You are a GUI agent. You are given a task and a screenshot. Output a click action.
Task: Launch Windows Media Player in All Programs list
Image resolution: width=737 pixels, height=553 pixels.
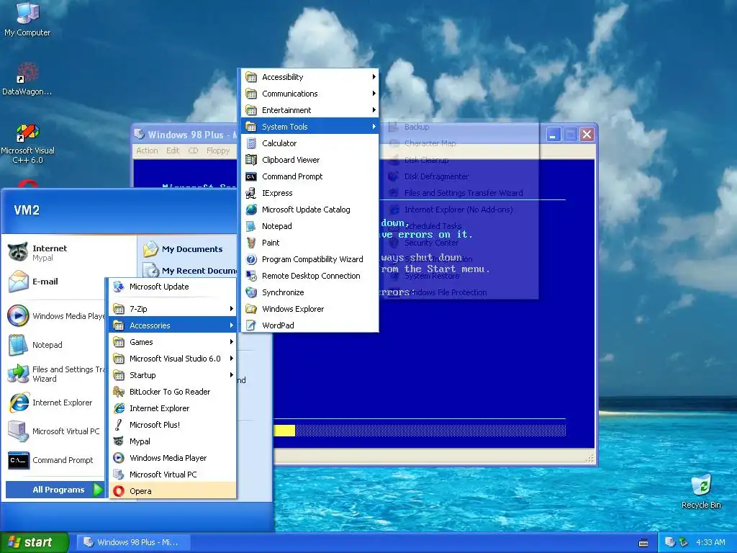coord(173,458)
